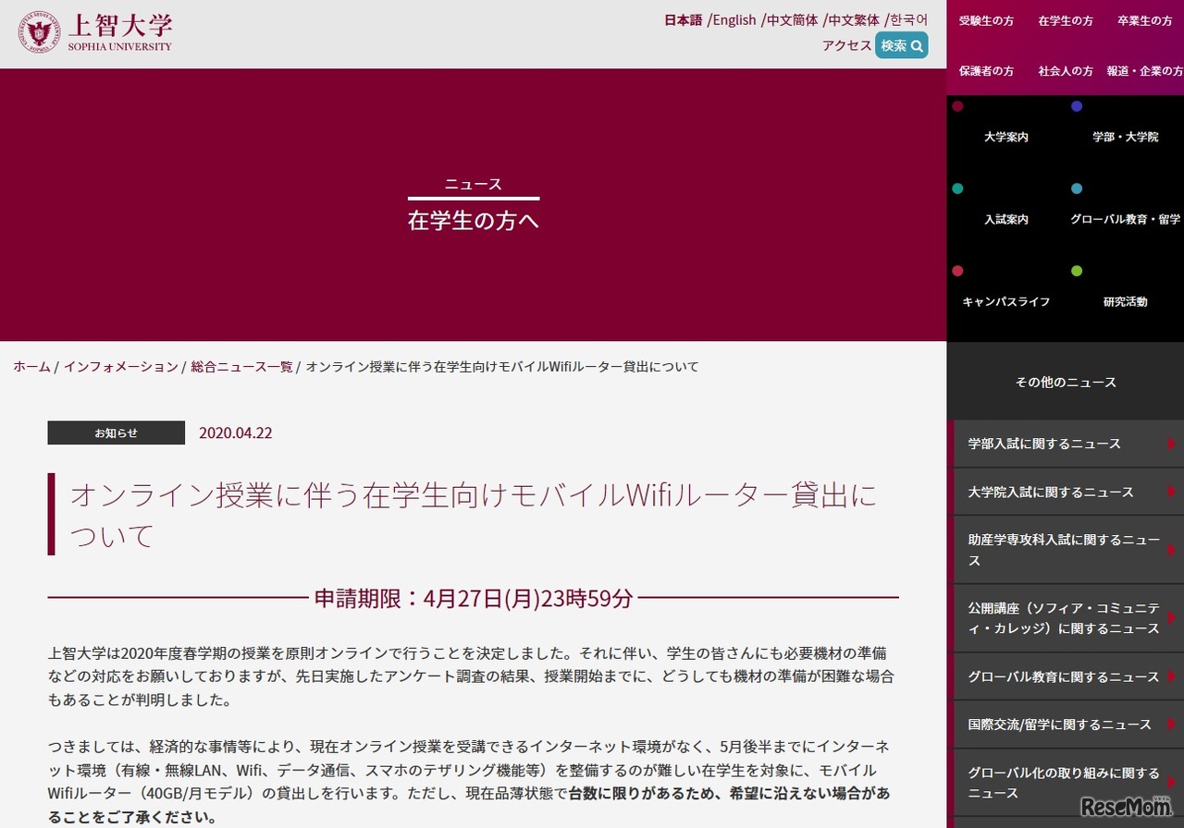Image resolution: width=1184 pixels, height=828 pixels.
Task: Click the pink dot icon above 大学案内
Action: tap(957, 106)
